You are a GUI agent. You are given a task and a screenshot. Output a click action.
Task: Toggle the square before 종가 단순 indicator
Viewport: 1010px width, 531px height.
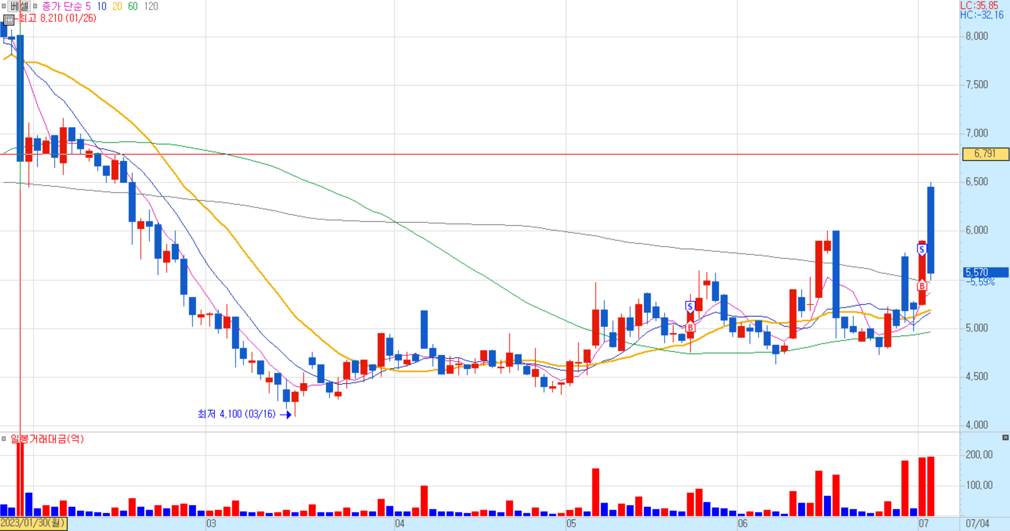[x=35, y=6]
